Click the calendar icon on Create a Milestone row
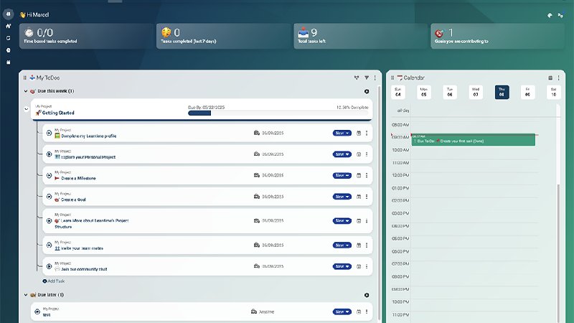 pyautogui.click(x=359, y=175)
